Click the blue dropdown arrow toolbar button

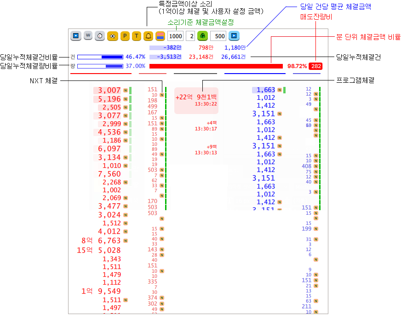click(75, 36)
